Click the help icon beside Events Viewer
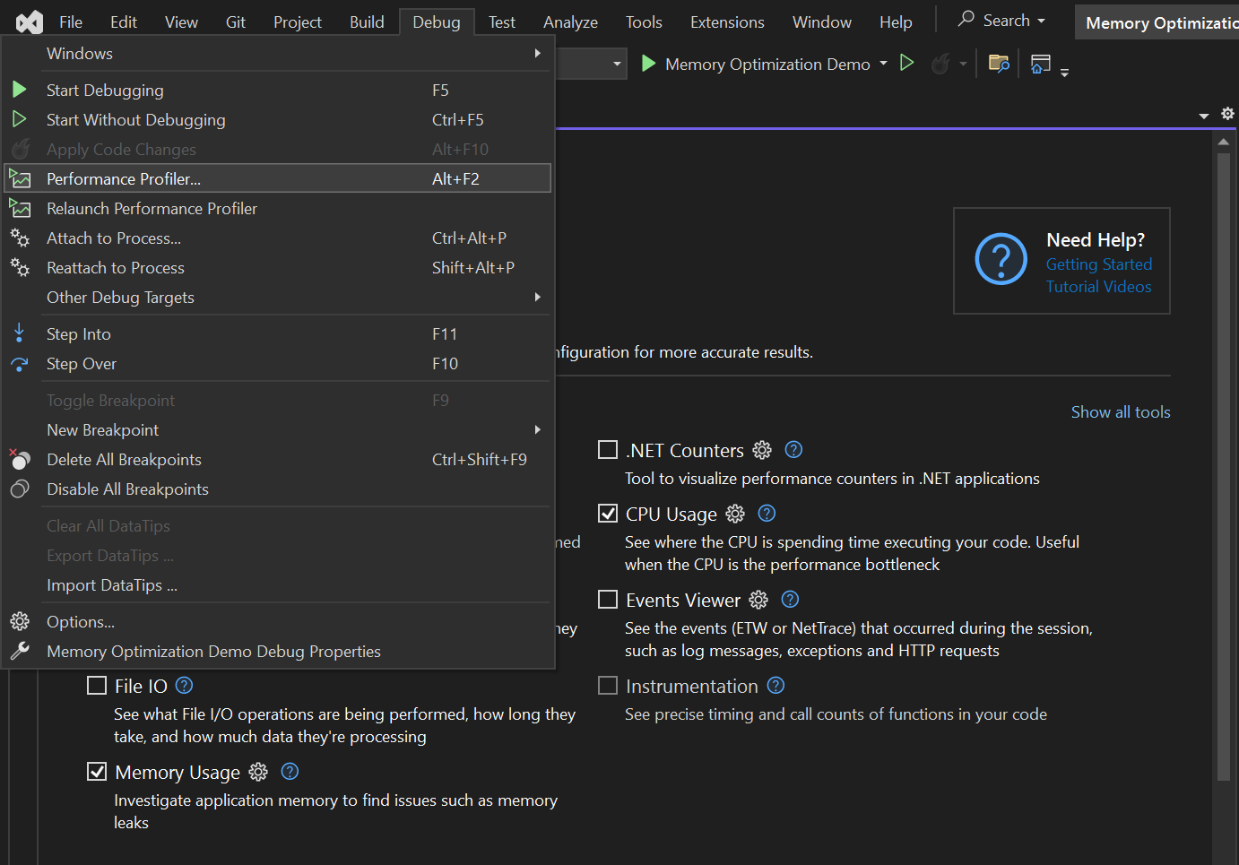 pos(790,600)
